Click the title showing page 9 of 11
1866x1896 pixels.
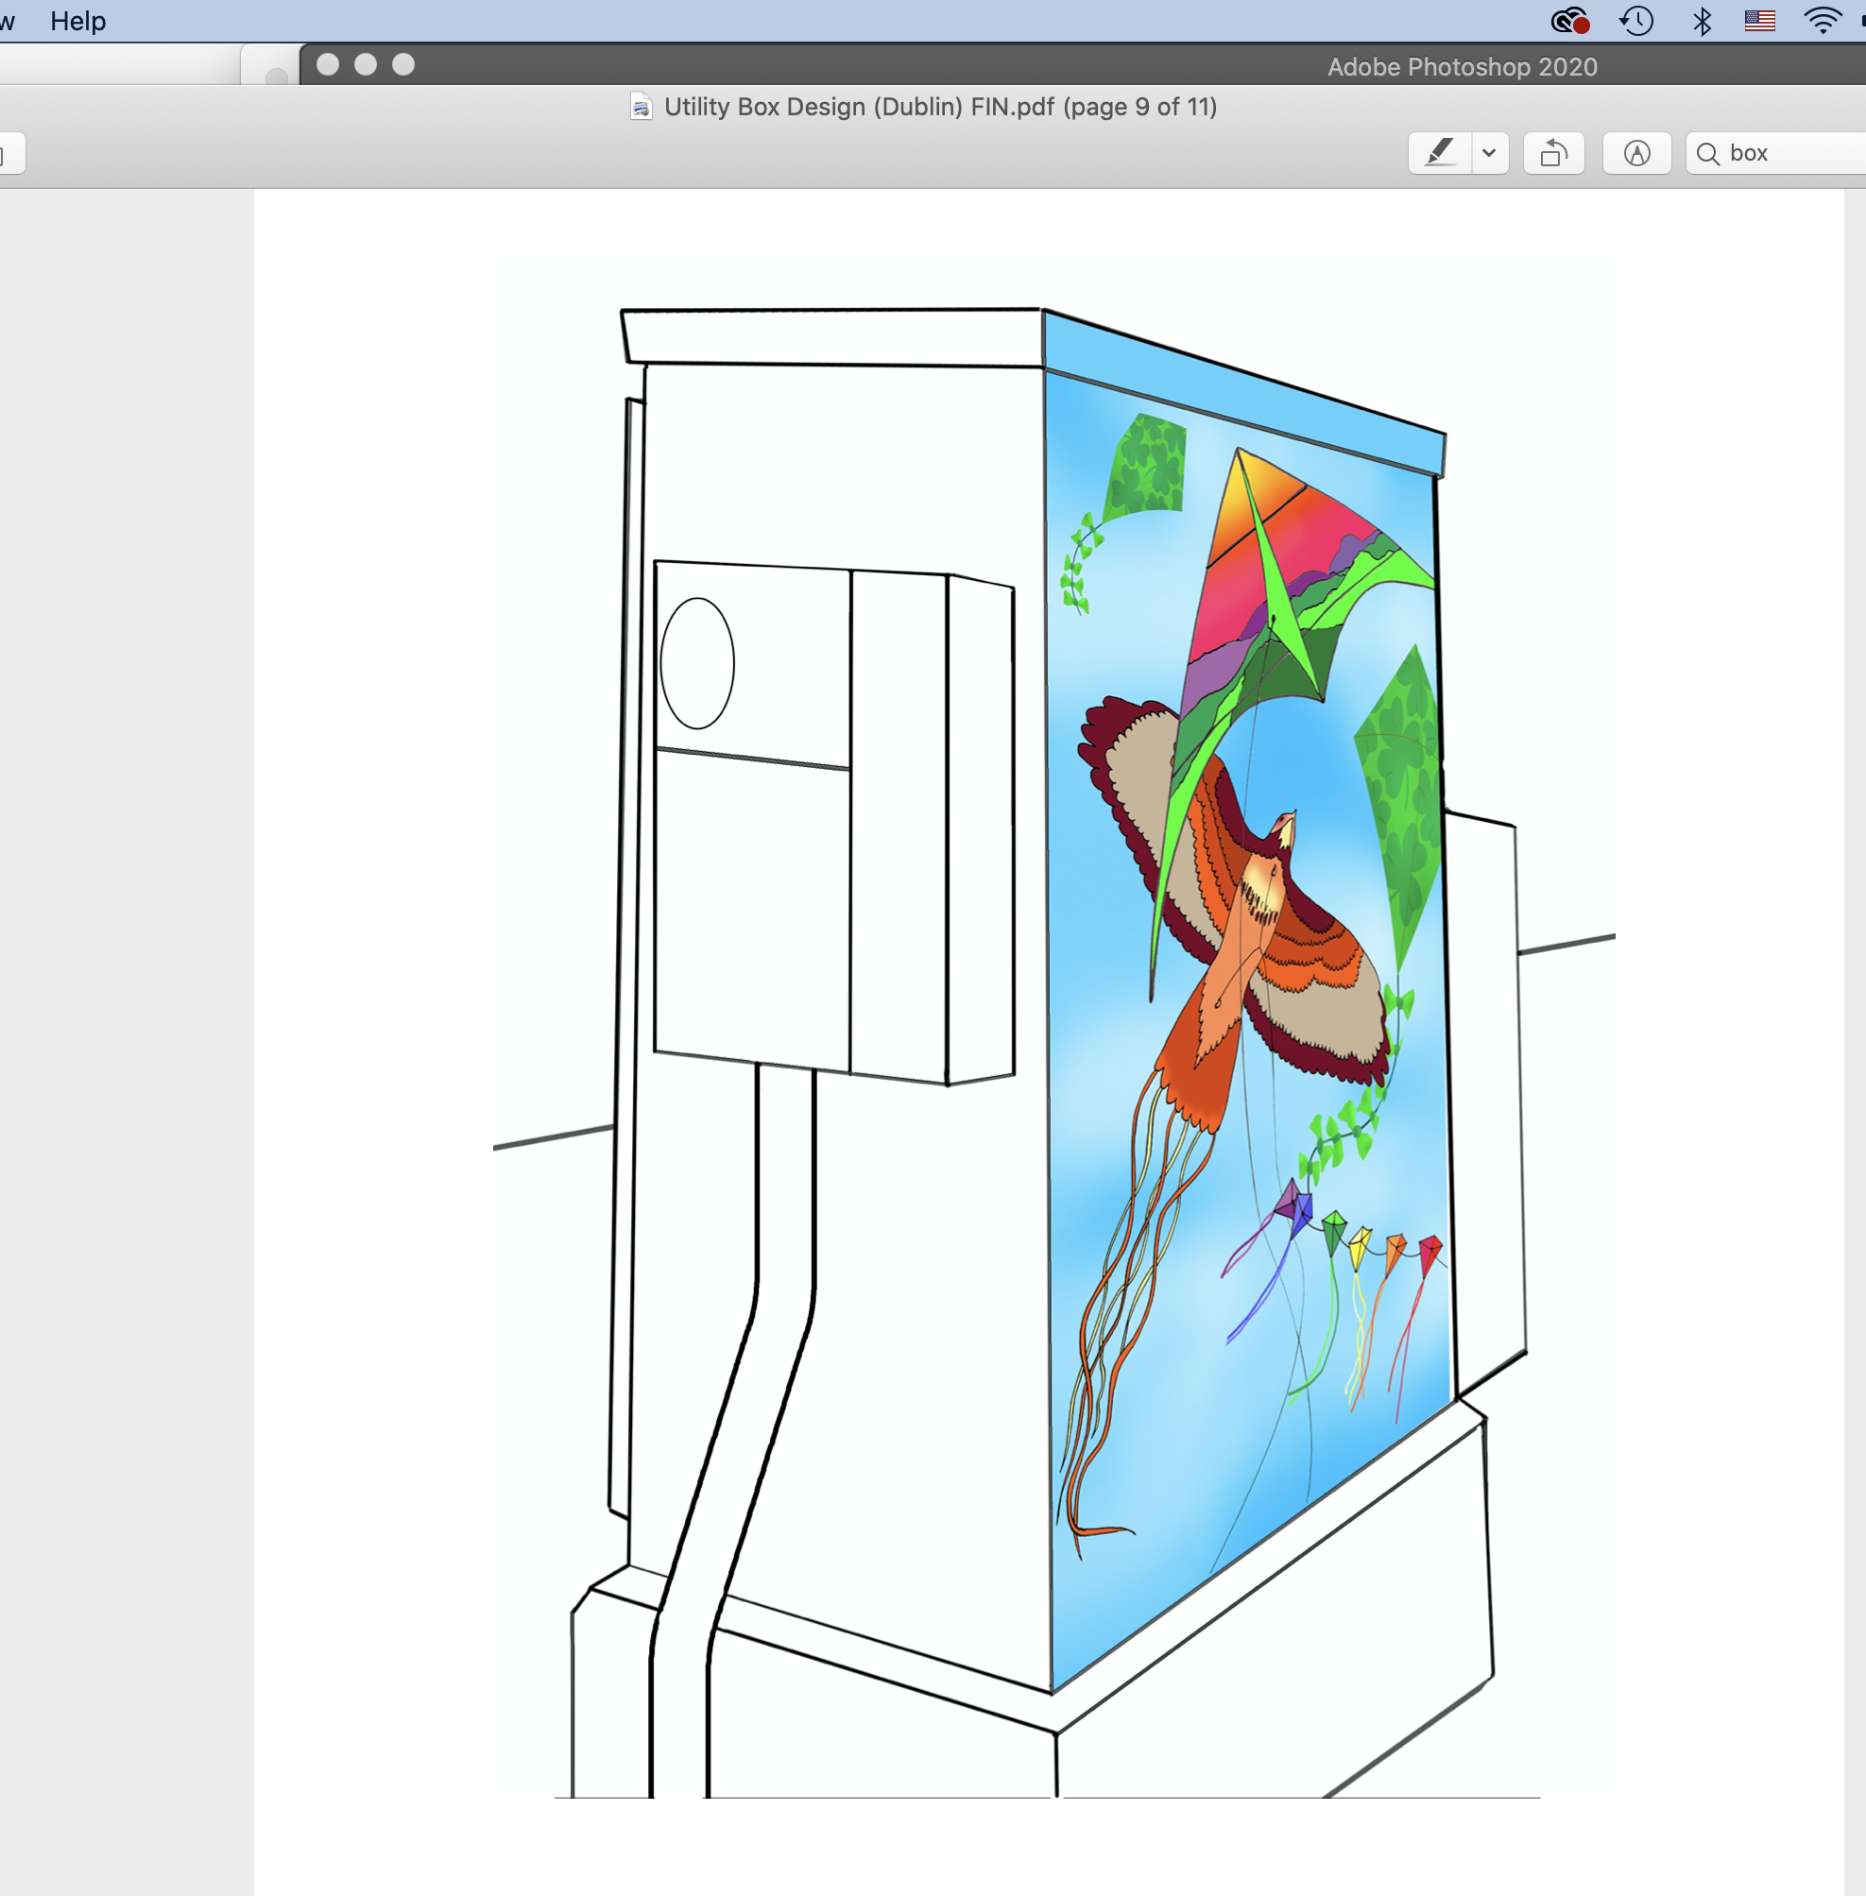[941, 107]
